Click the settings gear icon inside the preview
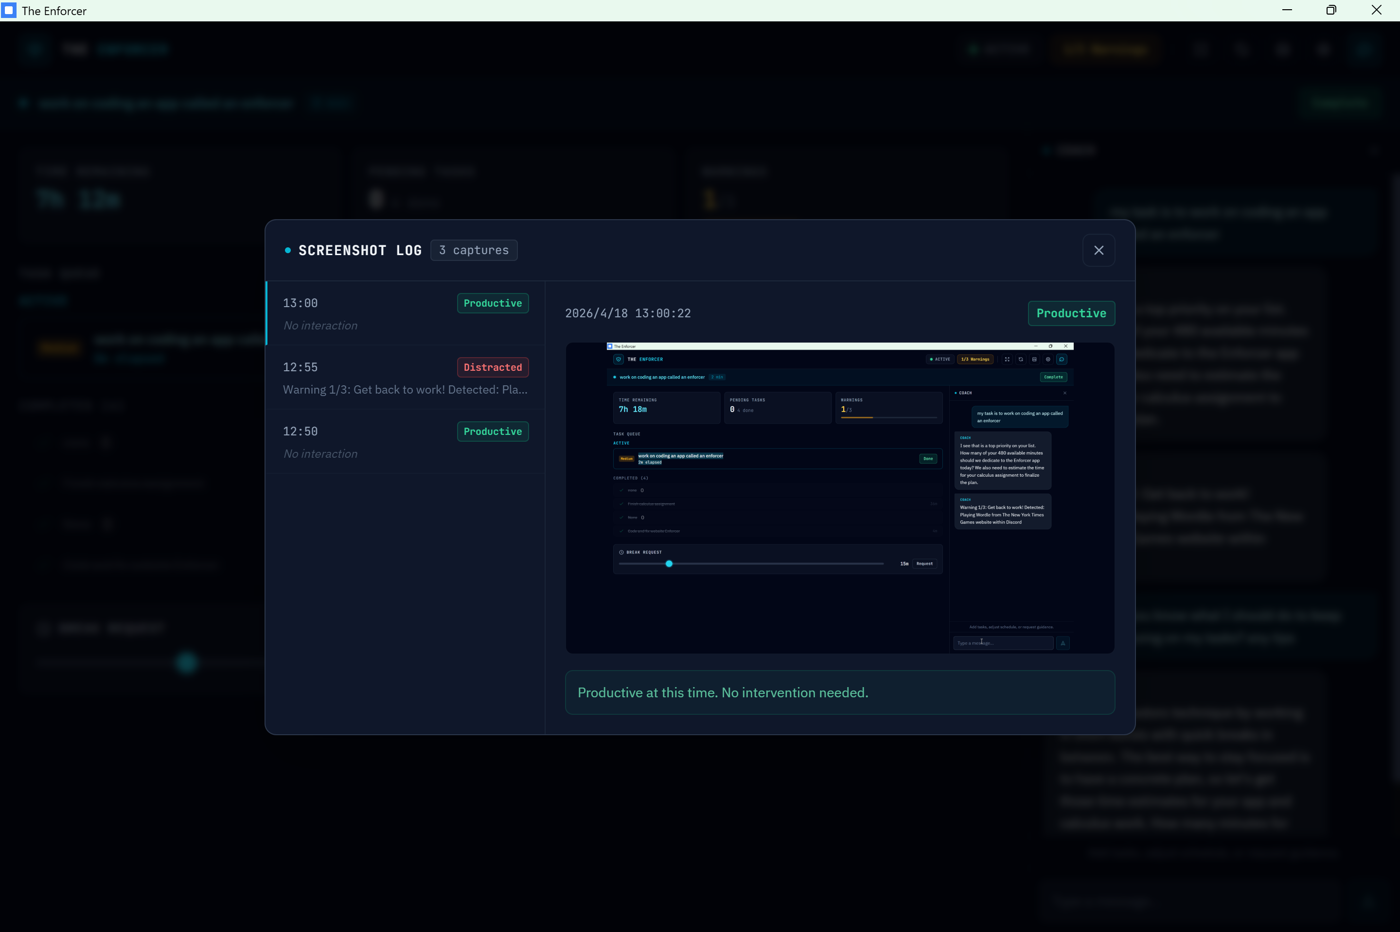 [1048, 359]
